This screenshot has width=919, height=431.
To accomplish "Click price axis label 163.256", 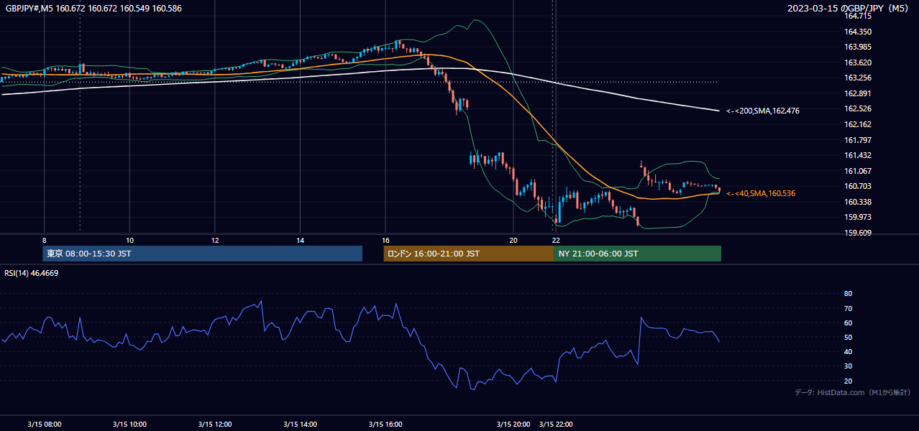I will pyautogui.click(x=858, y=78).
